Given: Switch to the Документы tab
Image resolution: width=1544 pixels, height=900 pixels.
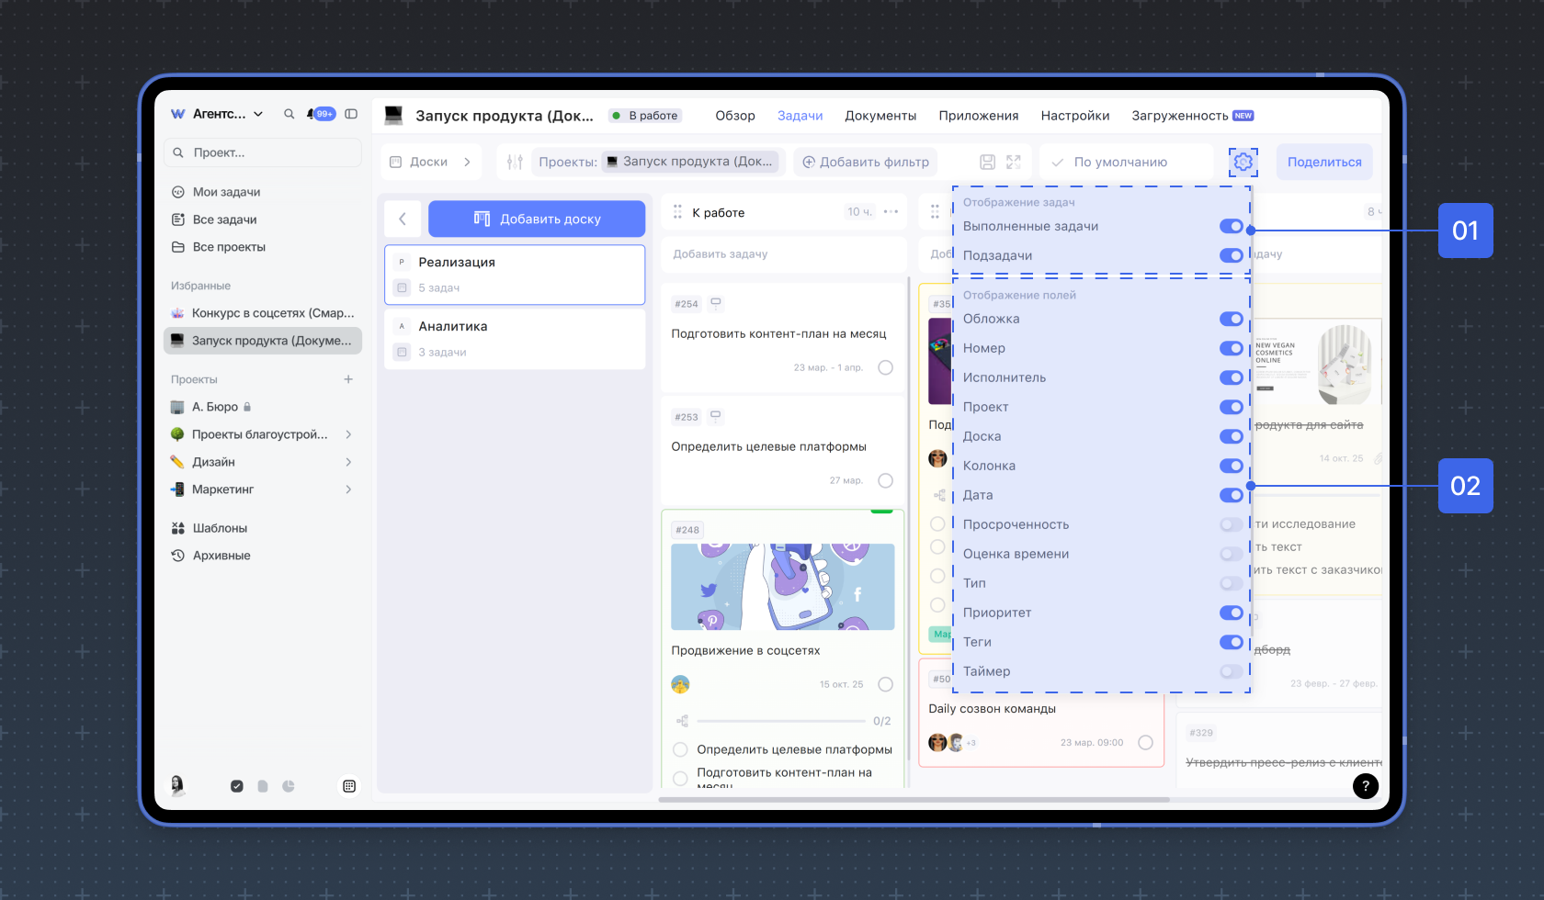Looking at the screenshot, I should click(880, 116).
